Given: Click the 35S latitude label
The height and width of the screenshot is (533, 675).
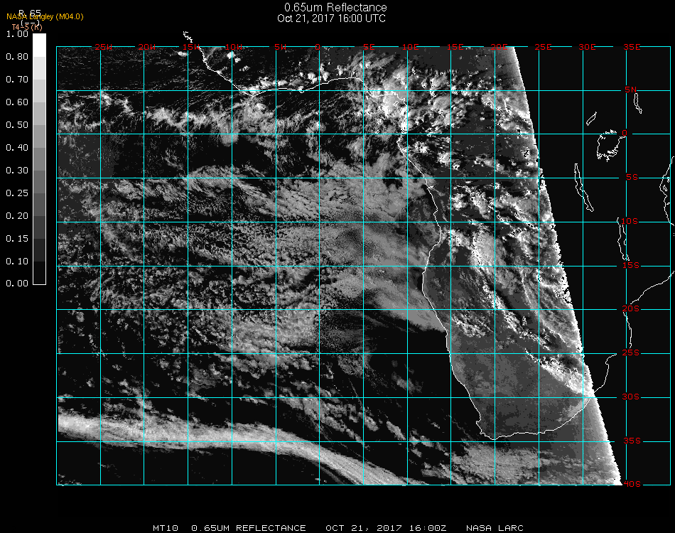Looking at the screenshot, I should point(632,441).
